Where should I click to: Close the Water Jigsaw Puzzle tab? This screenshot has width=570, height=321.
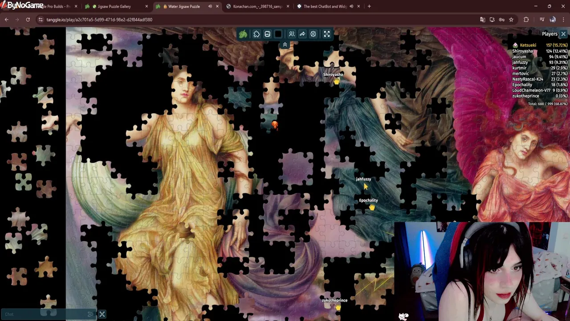click(217, 6)
